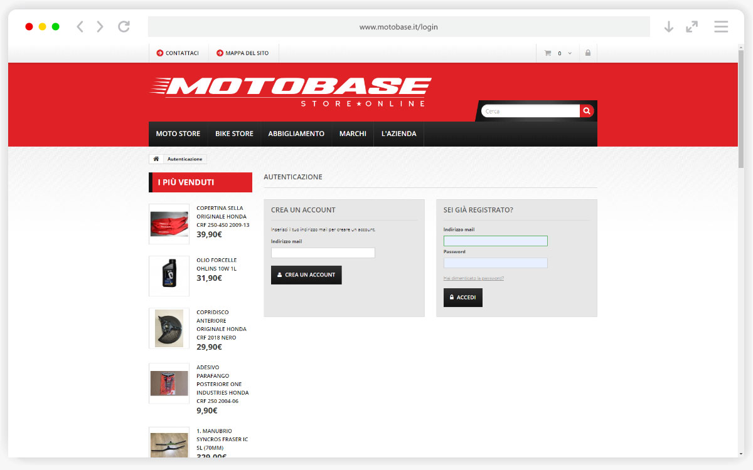Open the CONTATTACI link
The height and width of the screenshot is (470, 753).
click(x=178, y=53)
